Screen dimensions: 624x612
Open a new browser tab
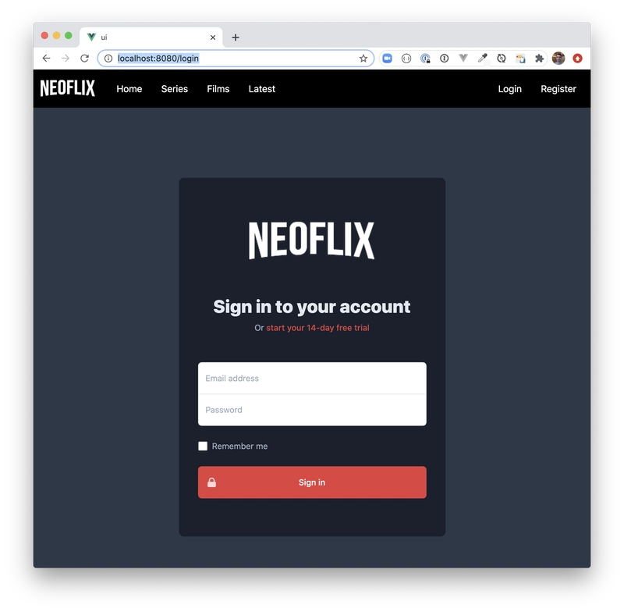[x=236, y=37]
